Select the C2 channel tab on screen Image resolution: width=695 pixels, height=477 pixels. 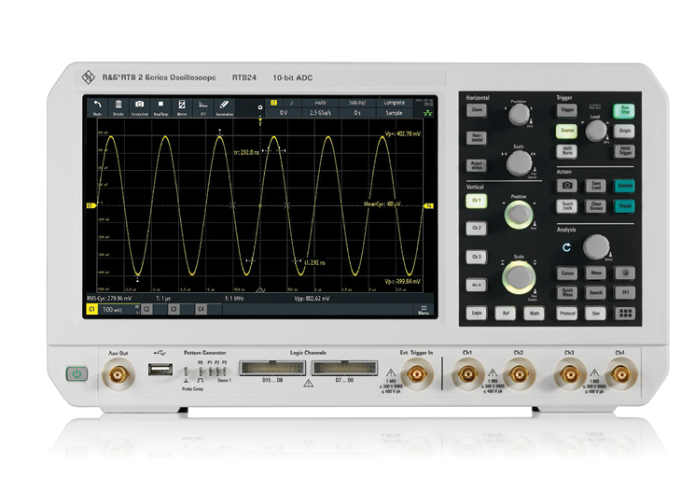146,308
